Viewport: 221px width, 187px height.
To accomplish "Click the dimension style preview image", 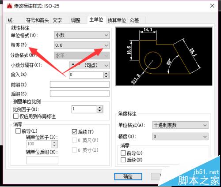I will coord(164,56).
